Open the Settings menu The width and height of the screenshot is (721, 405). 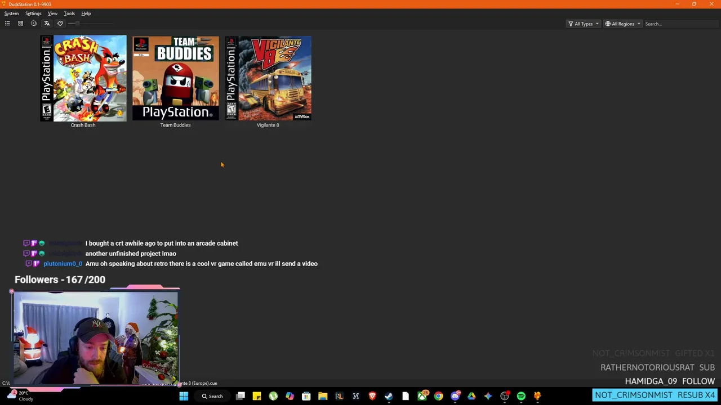(x=33, y=13)
